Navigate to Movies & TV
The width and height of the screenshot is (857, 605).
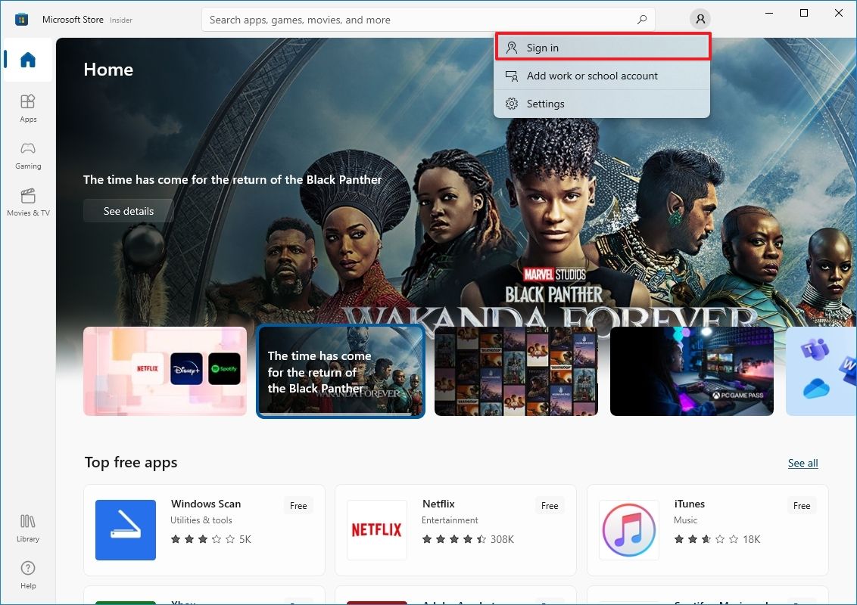(27, 200)
